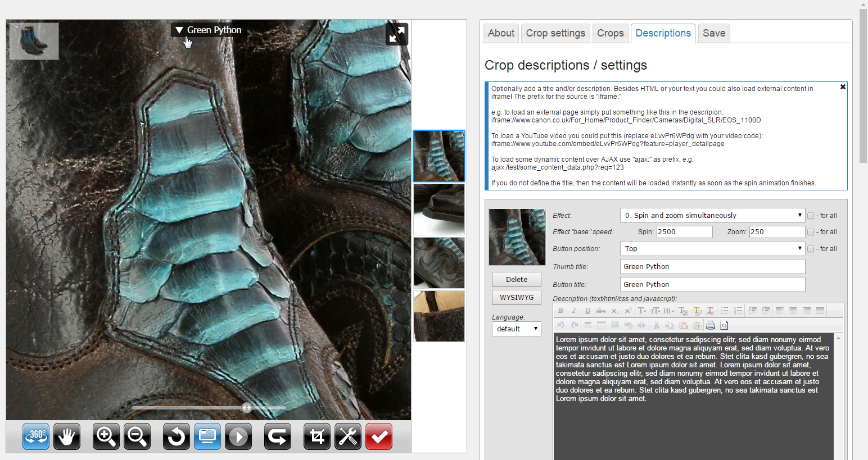Open the wrench and screwdriver settings
The image size is (868, 460).
click(348, 436)
